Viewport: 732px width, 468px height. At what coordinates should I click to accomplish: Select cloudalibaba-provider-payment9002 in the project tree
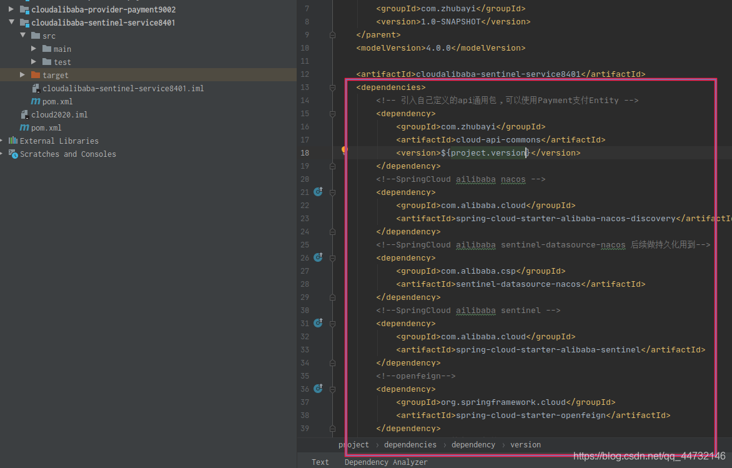click(x=148, y=9)
